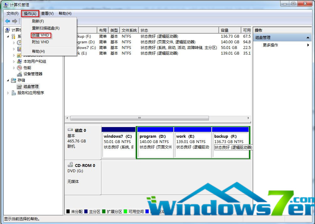This screenshot has width=315, height=224.
Task: Expand the 服务和应用程序 tree node
Action: click(x=8, y=93)
